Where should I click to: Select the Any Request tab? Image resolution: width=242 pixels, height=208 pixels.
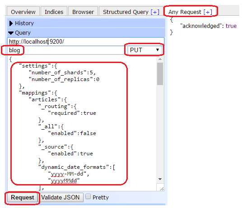pyautogui.click(x=185, y=12)
